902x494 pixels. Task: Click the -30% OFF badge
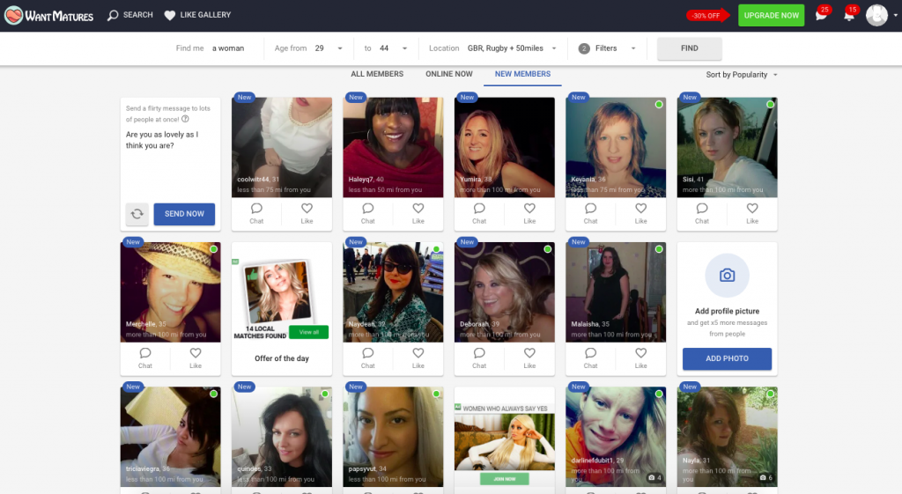(707, 16)
